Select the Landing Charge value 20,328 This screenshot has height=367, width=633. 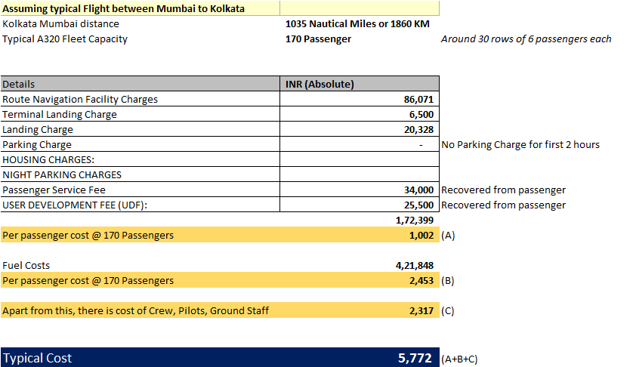[418, 129]
